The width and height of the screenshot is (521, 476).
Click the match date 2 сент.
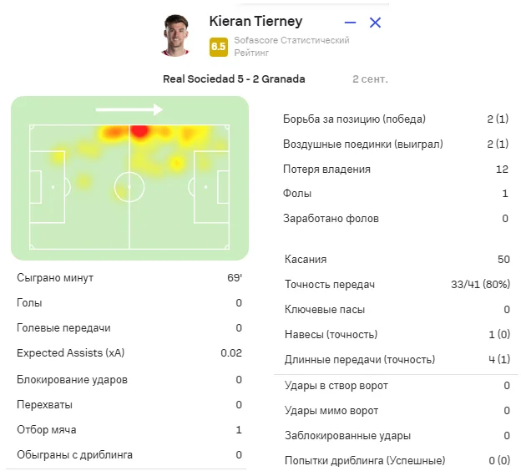[x=370, y=79]
